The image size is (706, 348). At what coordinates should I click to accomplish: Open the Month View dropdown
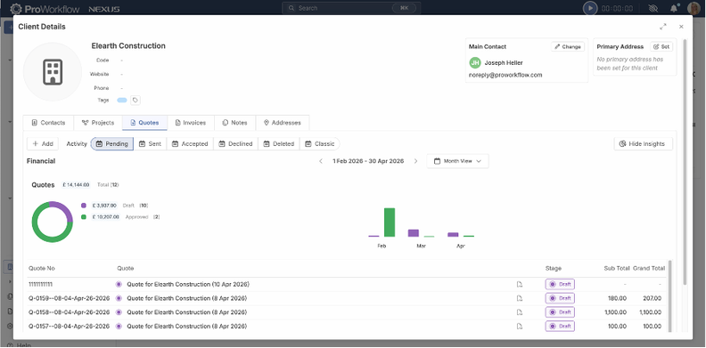457,161
